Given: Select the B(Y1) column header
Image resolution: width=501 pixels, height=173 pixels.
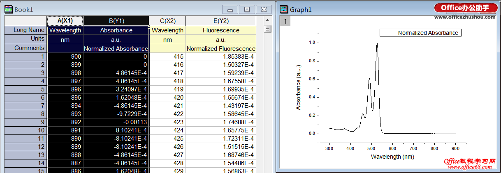Looking at the screenshot, I should click(116, 21).
